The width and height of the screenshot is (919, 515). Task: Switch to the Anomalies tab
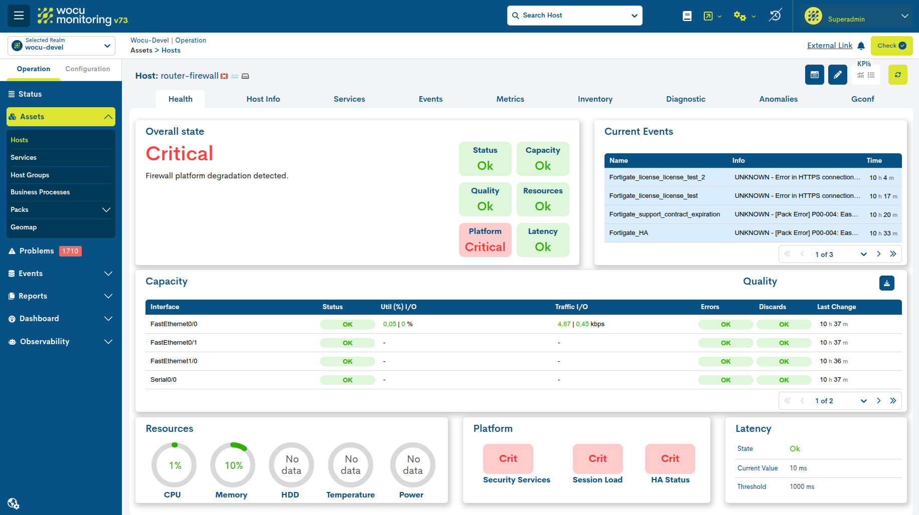779,99
